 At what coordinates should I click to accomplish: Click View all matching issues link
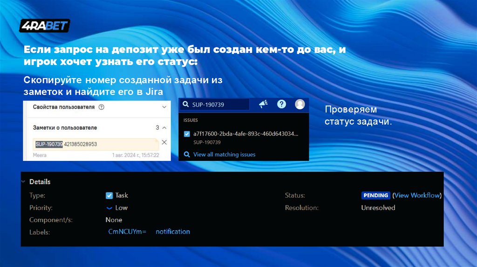(224, 154)
